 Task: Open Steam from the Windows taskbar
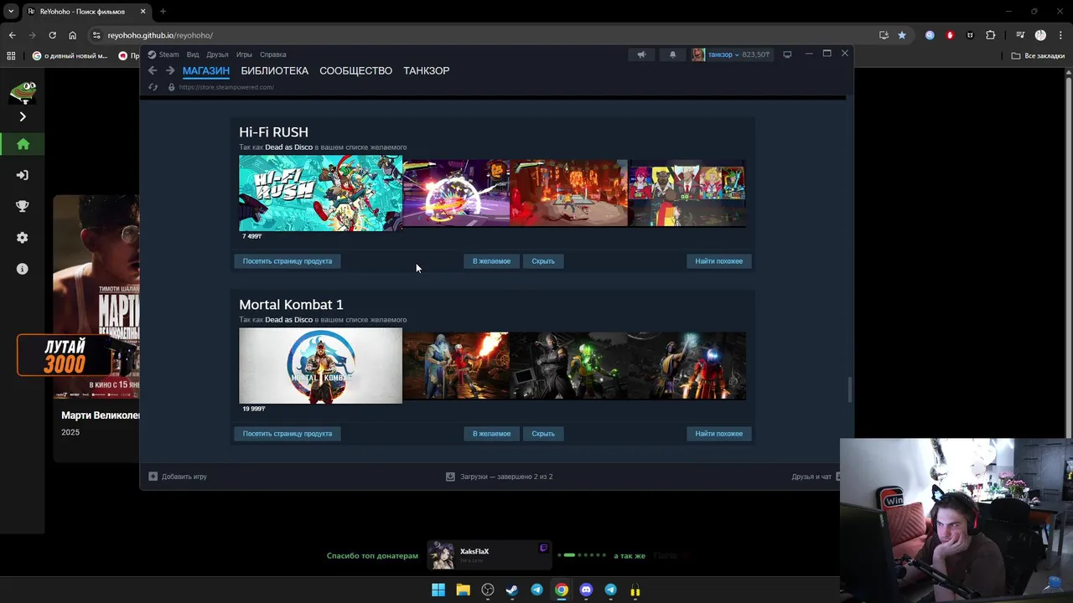tap(512, 590)
